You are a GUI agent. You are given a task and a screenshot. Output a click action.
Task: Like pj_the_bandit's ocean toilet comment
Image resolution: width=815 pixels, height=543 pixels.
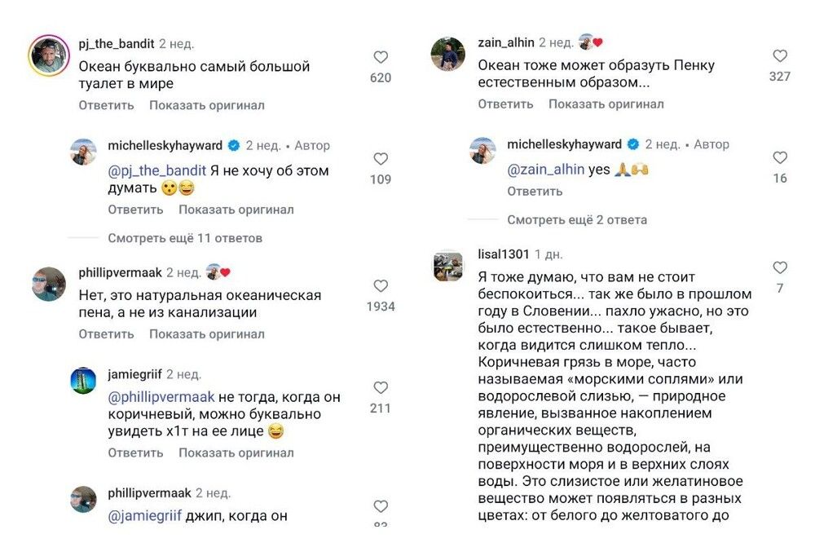pos(381,58)
